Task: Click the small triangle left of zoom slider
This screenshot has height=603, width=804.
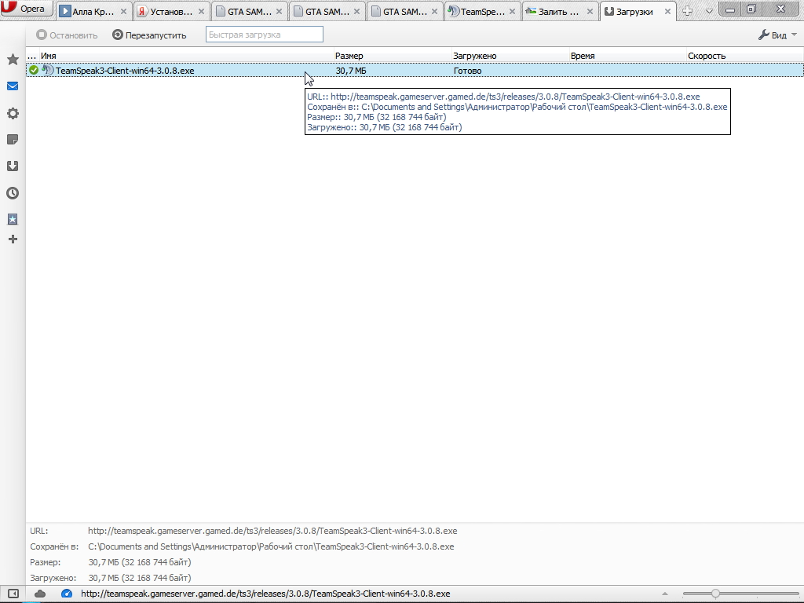Action: [664, 594]
